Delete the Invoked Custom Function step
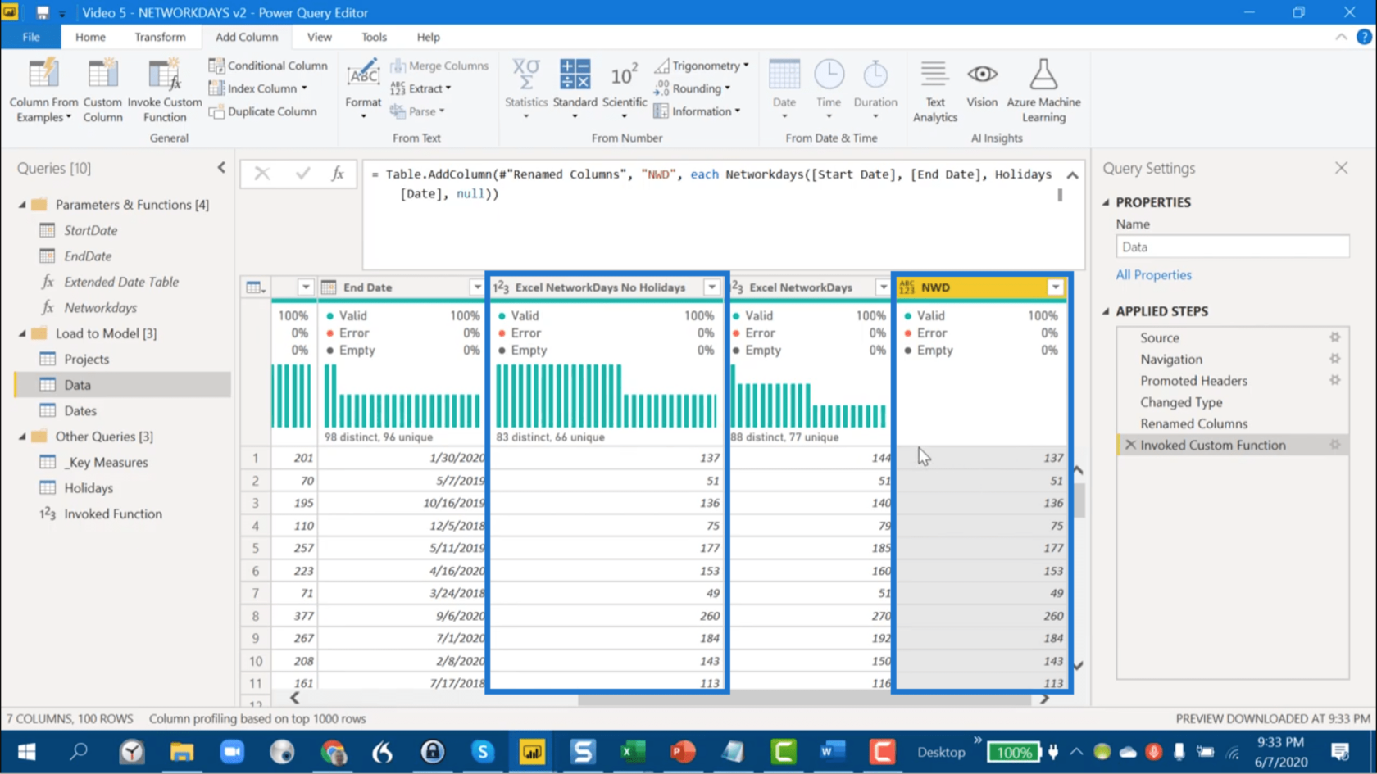Screen dimensions: 1377x774 click(x=1130, y=445)
